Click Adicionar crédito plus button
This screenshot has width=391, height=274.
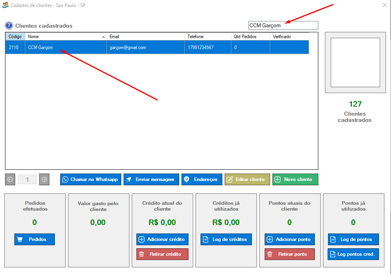(x=162, y=239)
